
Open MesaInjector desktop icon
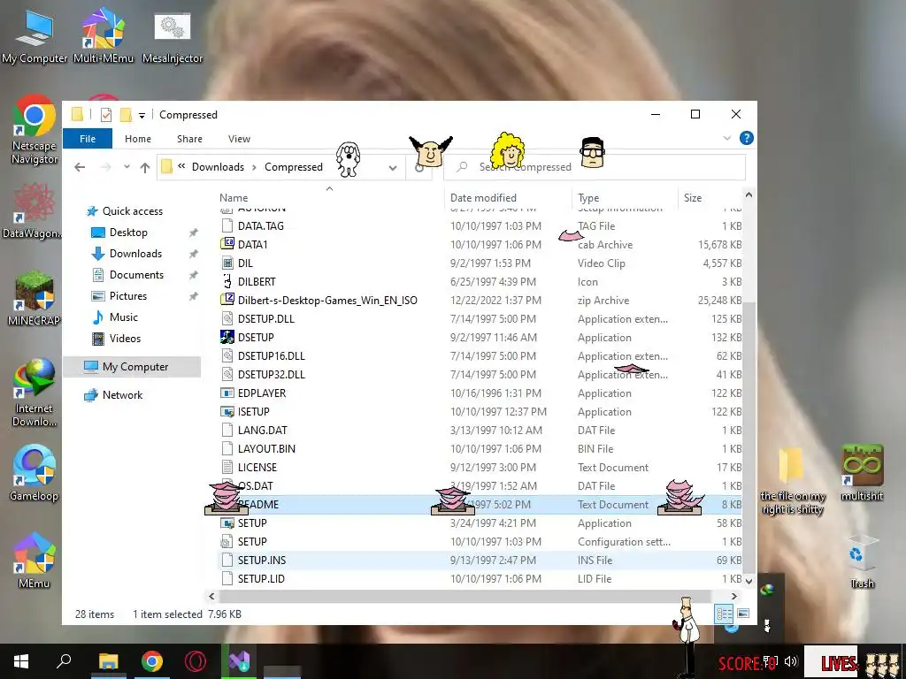pyautogui.click(x=173, y=36)
